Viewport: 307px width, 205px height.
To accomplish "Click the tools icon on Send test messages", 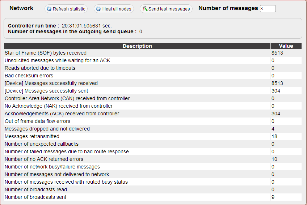I will pos(145,9).
